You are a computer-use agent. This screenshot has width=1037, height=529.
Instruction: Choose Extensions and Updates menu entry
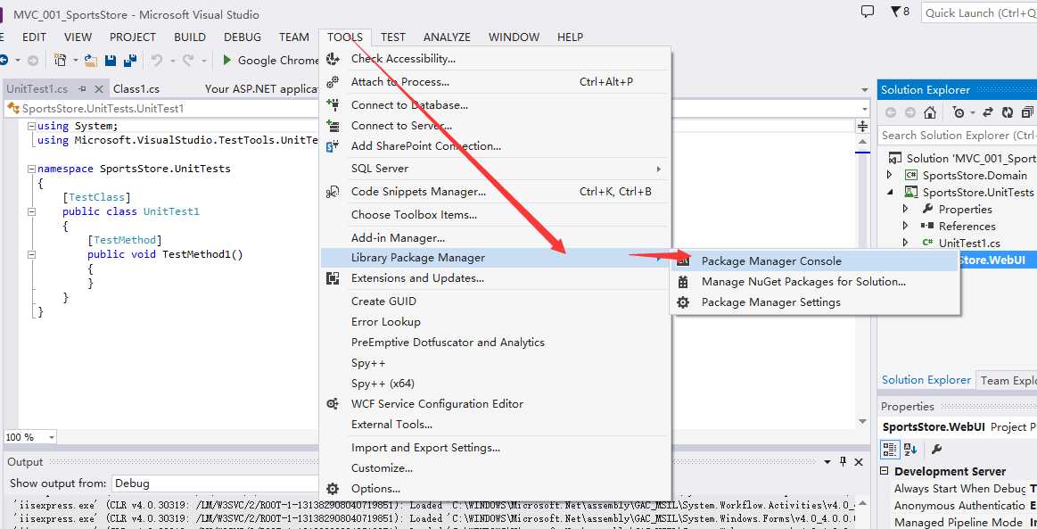(496, 278)
